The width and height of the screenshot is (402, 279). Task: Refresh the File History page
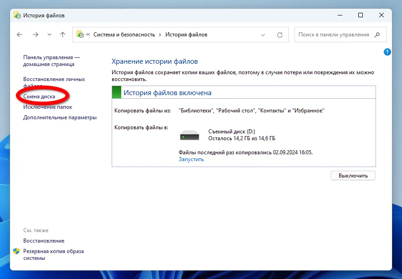280,35
